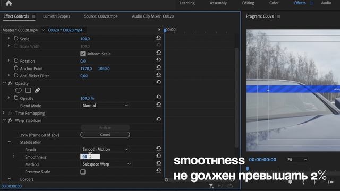This screenshot has height=191, width=340.
Task: Cancel the Warp Stabilizer analysis
Action: point(105,135)
